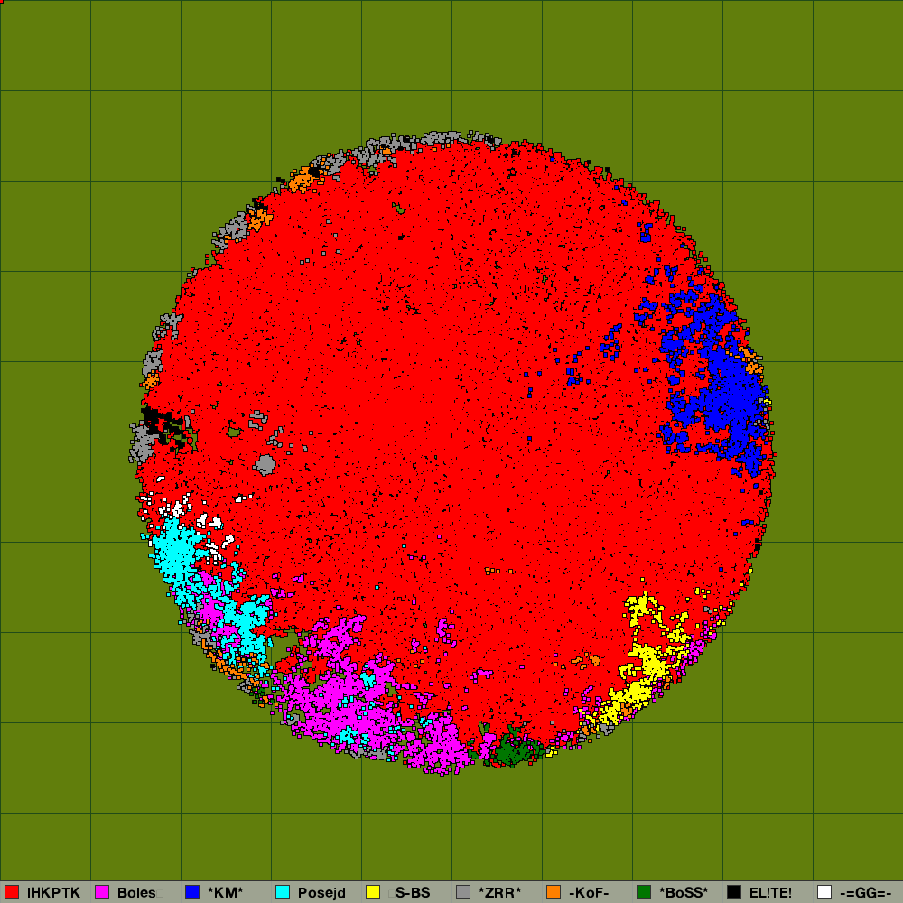Viewport: 903px width, 903px height.
Task: Click the '-=GG=-' legend label
Action: click(x=866, y=893)
